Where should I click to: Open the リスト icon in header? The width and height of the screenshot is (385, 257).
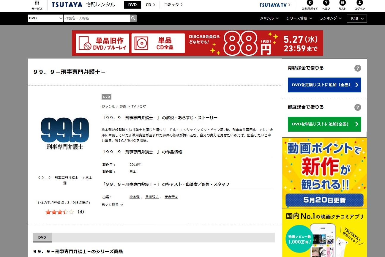point(342,3)
